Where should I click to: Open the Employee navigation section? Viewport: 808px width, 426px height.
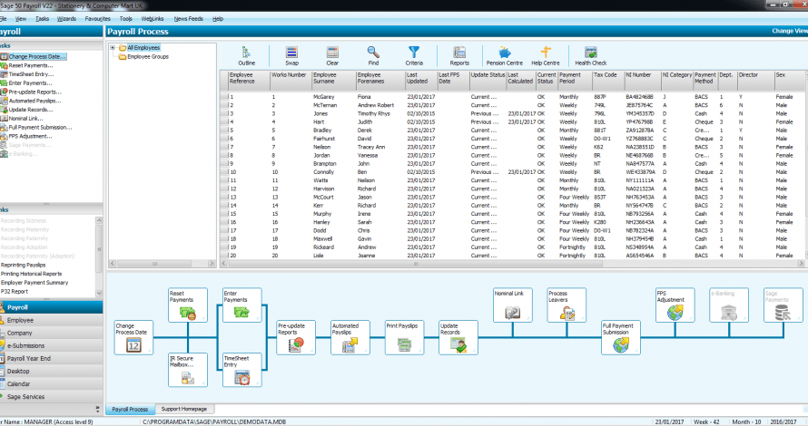(51, 320)
